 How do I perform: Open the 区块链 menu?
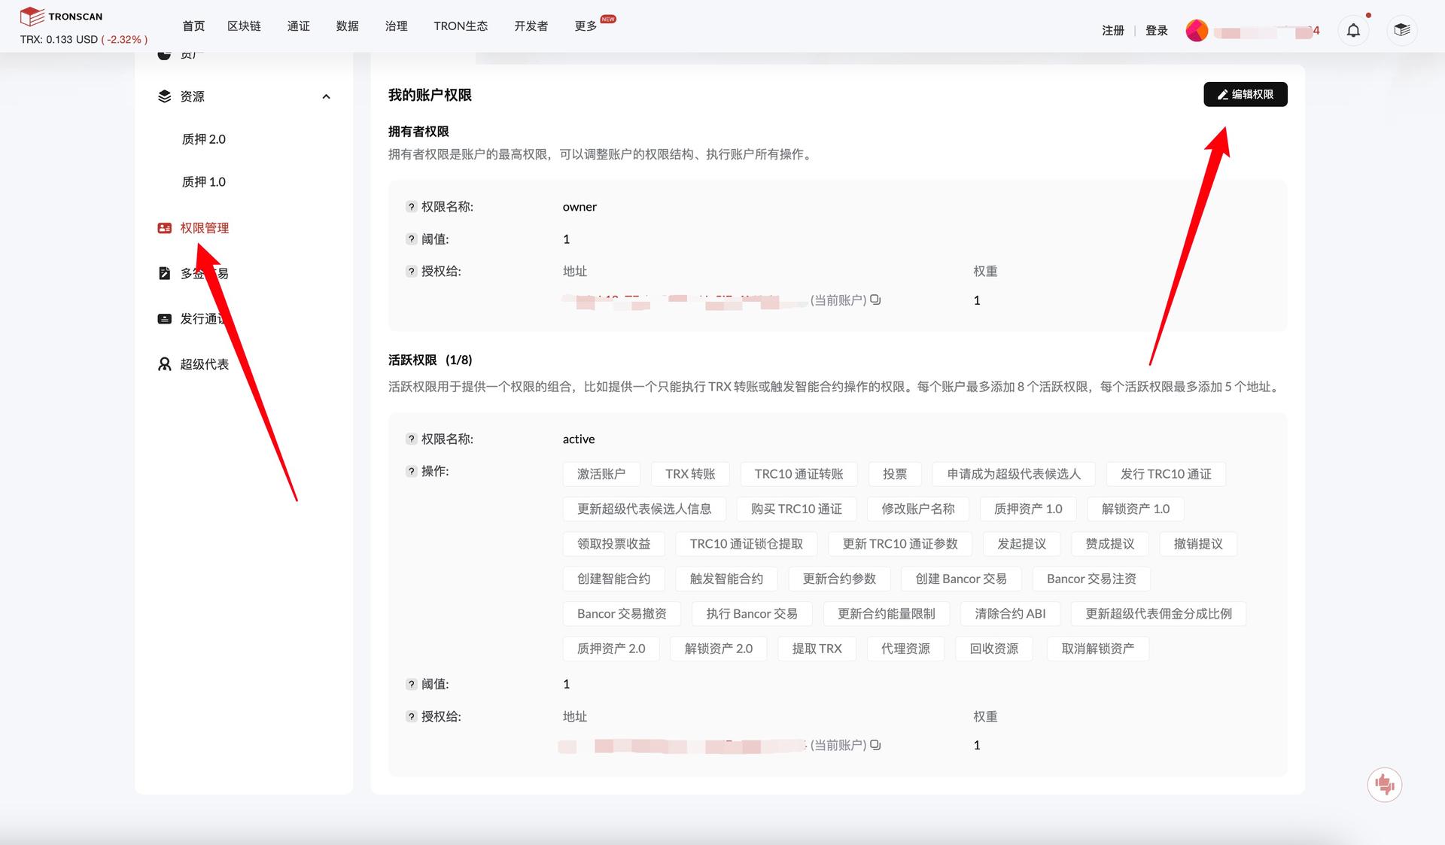(x=244, y=26)
